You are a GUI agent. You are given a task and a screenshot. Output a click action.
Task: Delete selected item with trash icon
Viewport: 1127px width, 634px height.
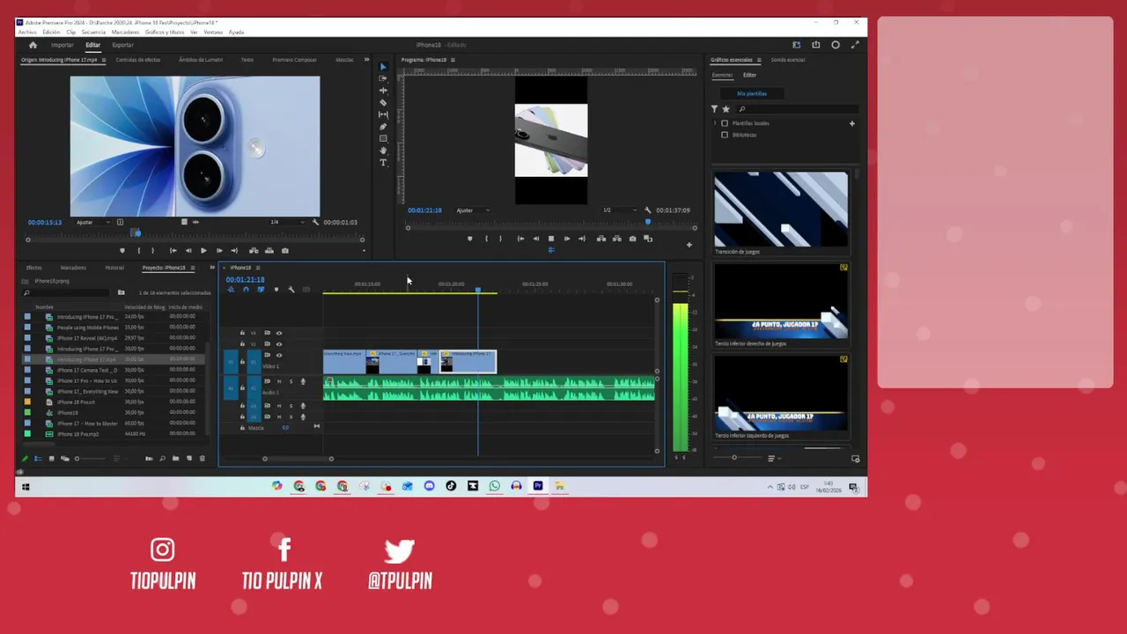[x=203, y=458]
